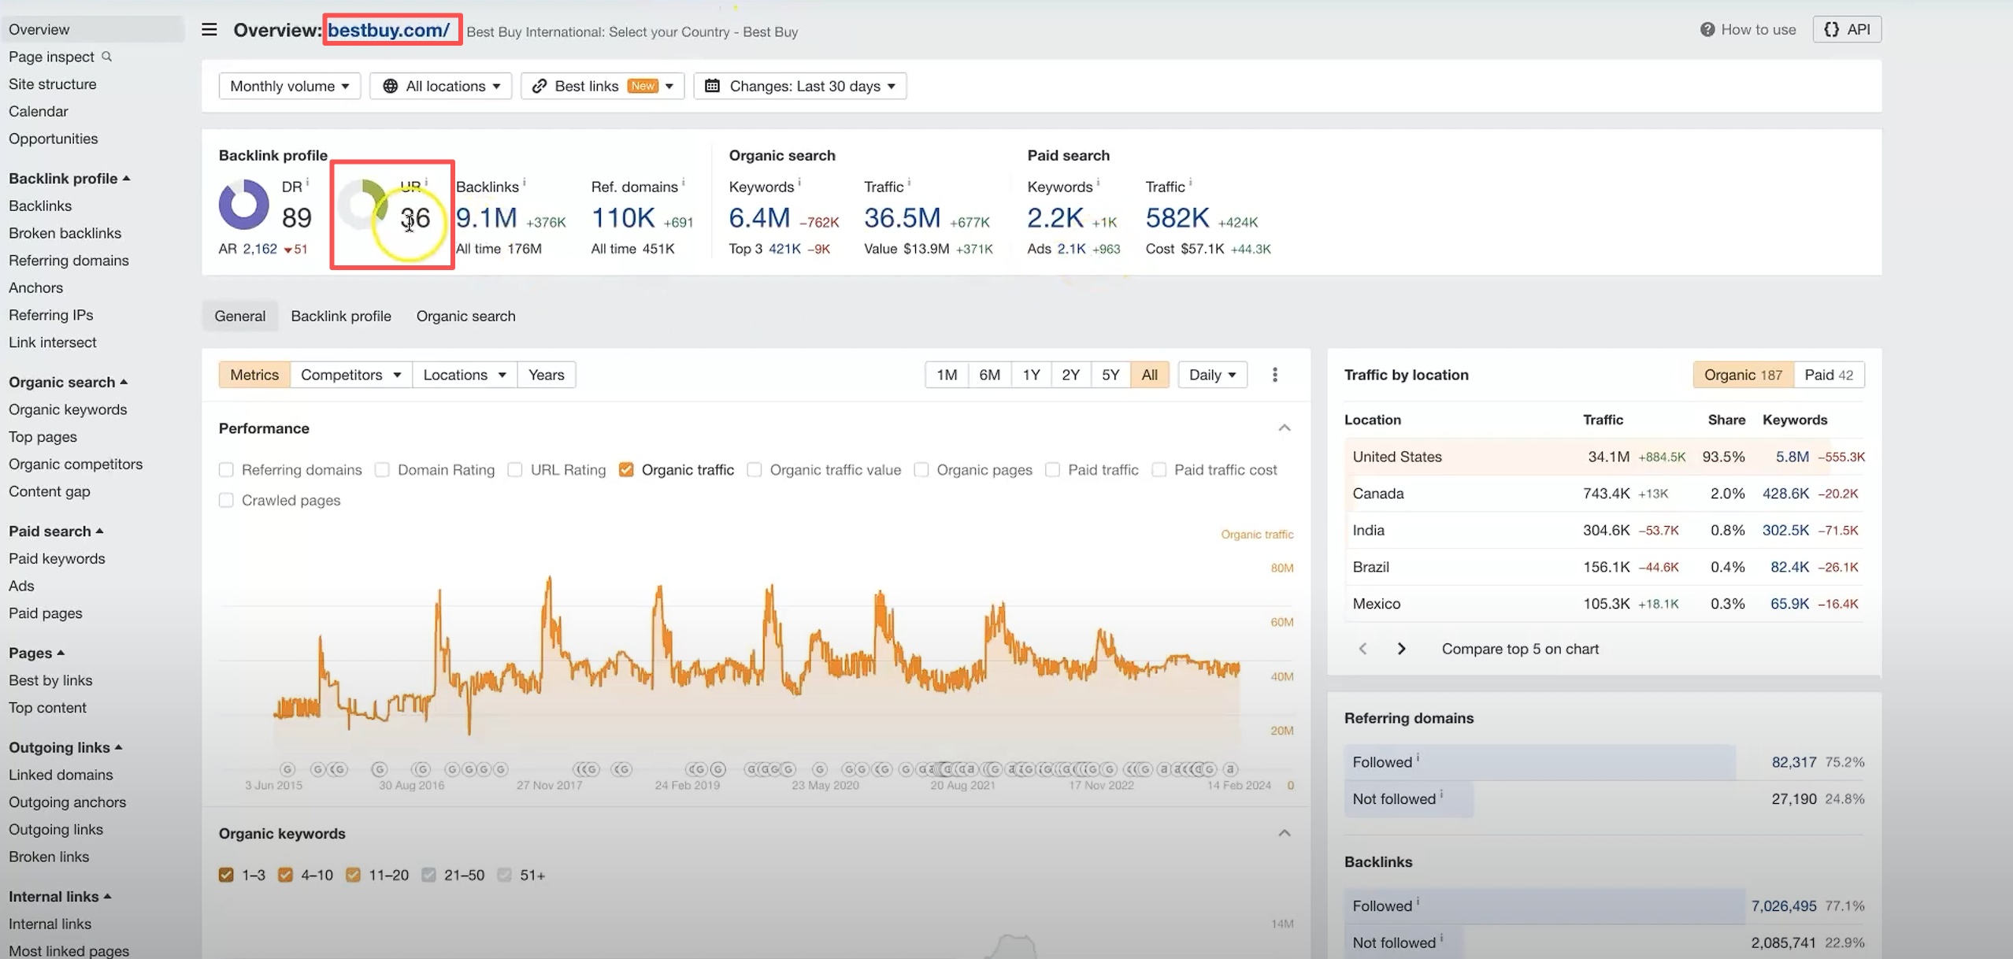Click the How to use help icon
This screenshot has height=959, width=2013.
tap(1707, 29)
